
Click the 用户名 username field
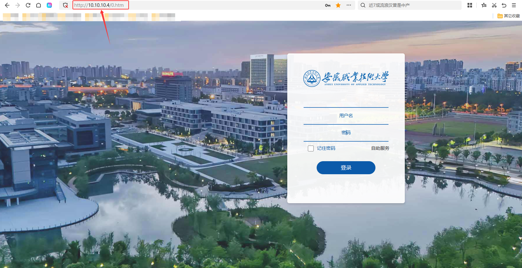tap(346, 116)
